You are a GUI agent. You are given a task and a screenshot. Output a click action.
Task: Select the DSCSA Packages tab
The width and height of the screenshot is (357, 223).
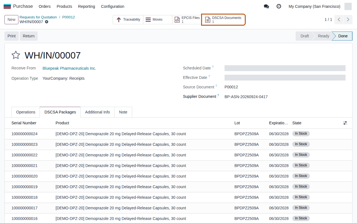point(60,112)
